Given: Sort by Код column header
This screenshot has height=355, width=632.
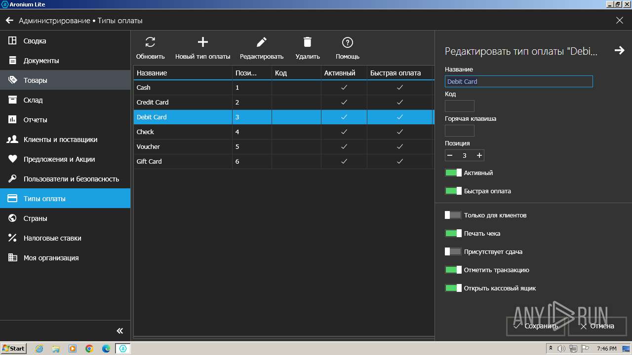Looking at the screenshot, I should click(x=296, y=73).
